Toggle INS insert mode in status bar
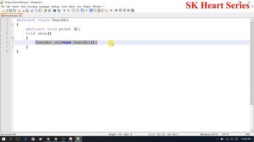 point(248,134)
